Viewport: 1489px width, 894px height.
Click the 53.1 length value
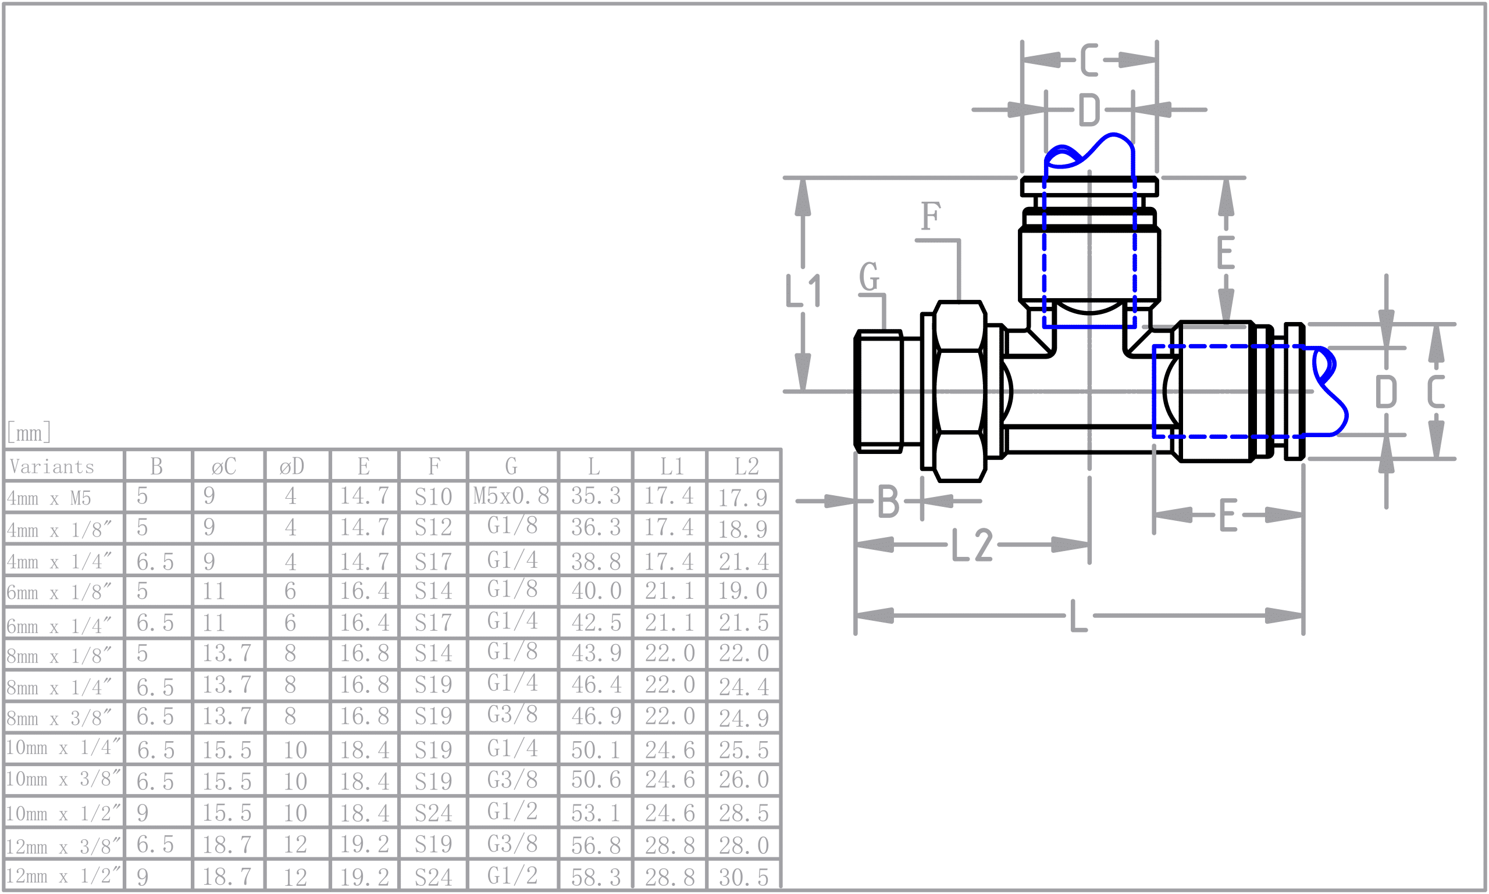[x=596, y=813]
